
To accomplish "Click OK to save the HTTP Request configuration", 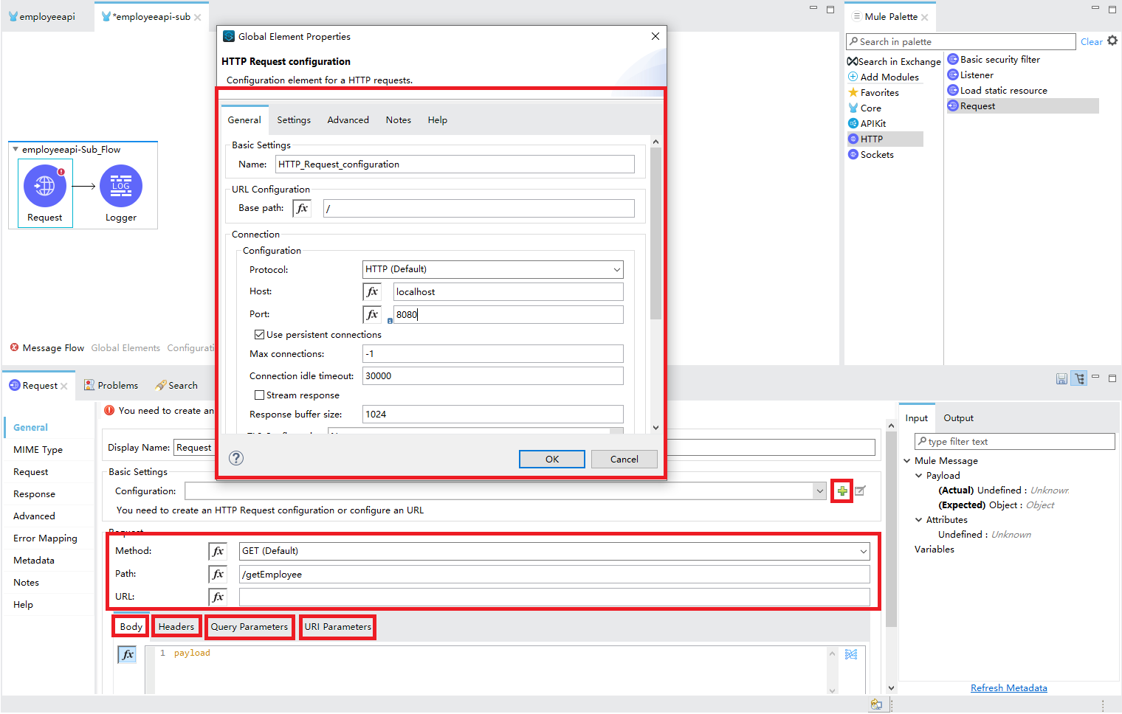I will tap(551, 458).
